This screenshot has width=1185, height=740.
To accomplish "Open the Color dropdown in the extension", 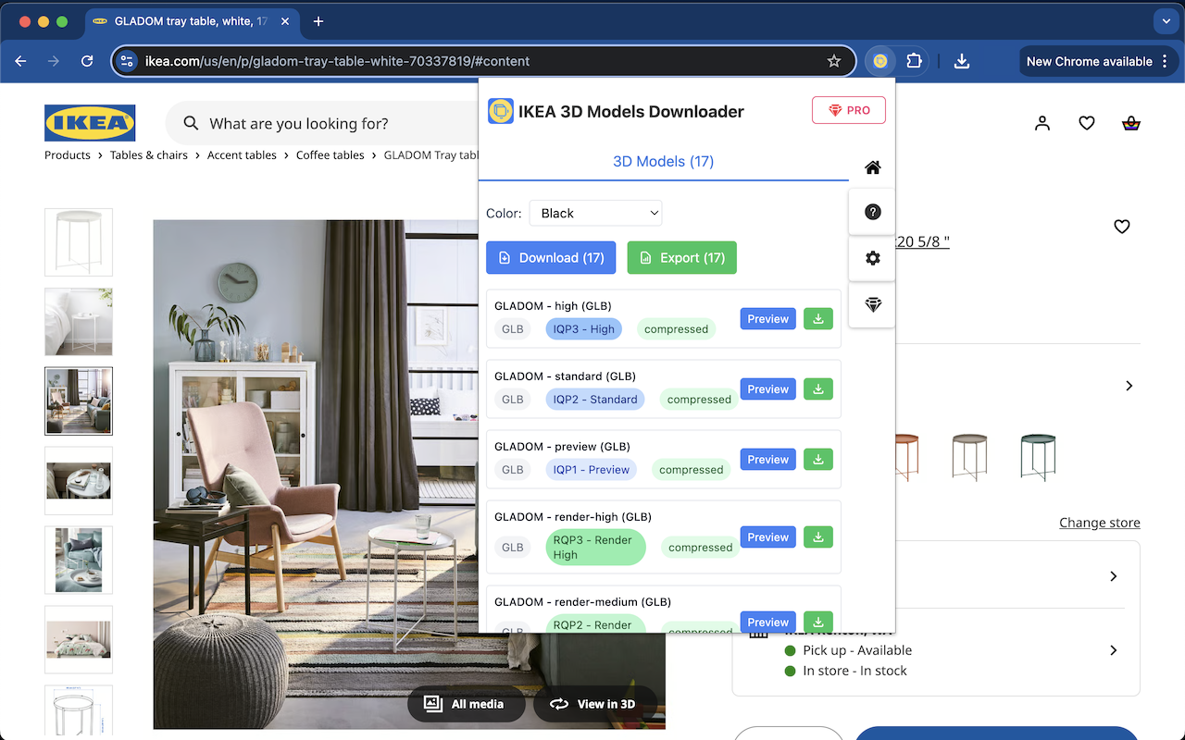I will (595, 213).
